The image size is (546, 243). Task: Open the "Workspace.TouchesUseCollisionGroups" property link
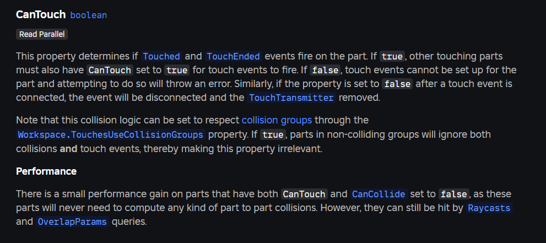(111, 134)
